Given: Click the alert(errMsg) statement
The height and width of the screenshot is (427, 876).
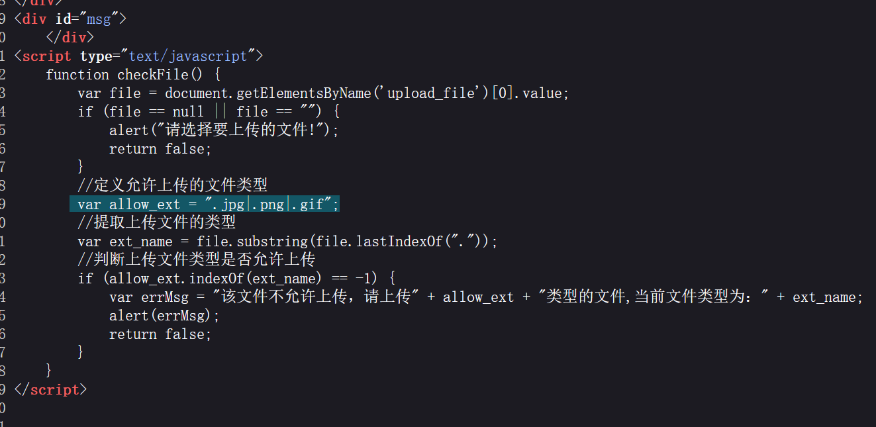Looking at the screenshot, I should click(164, 316).
